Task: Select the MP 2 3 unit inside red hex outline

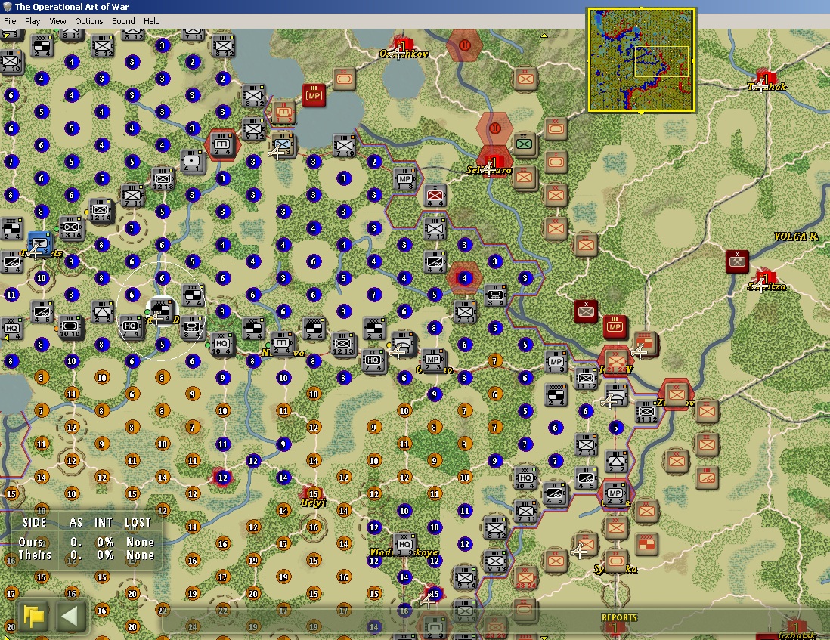Action: (615, 493)
